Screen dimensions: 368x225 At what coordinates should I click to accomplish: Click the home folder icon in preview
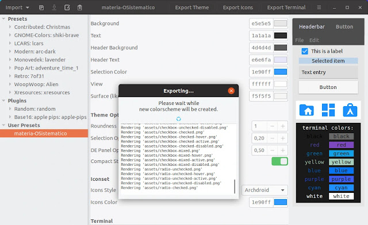tap(306, 110)
